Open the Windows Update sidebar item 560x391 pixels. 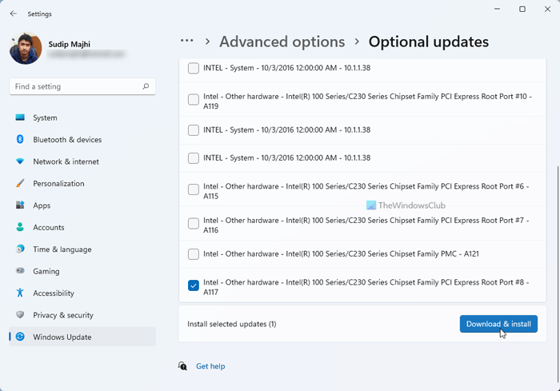62,337
